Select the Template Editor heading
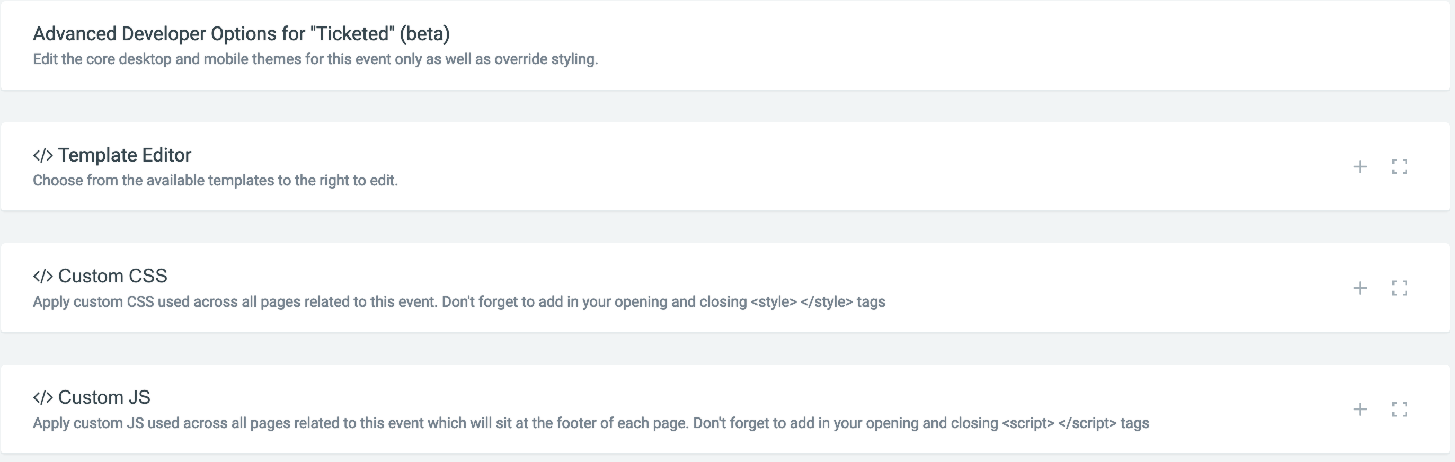 125,155
